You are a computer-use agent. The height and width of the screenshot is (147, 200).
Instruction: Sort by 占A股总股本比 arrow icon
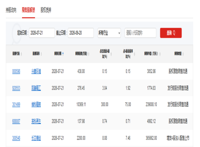point(134,54)
